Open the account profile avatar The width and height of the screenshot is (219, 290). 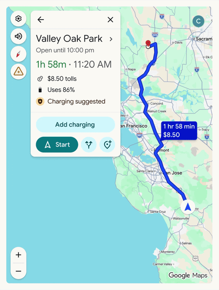[x=198, y=21]
